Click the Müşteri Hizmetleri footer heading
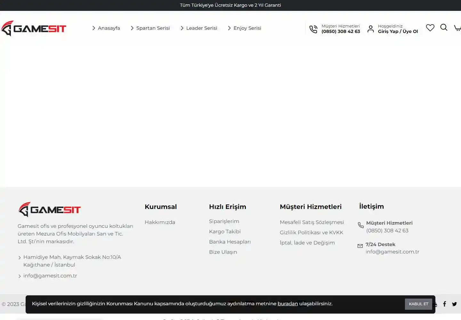 click(x=311, y=207)
